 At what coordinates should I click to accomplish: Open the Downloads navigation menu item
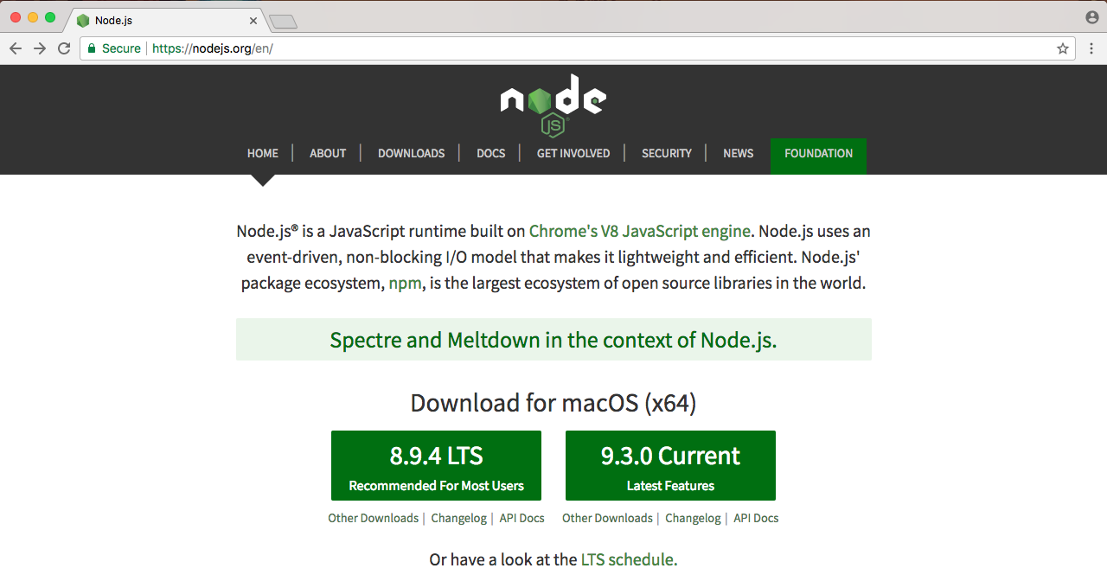click(x=411, y=153)
